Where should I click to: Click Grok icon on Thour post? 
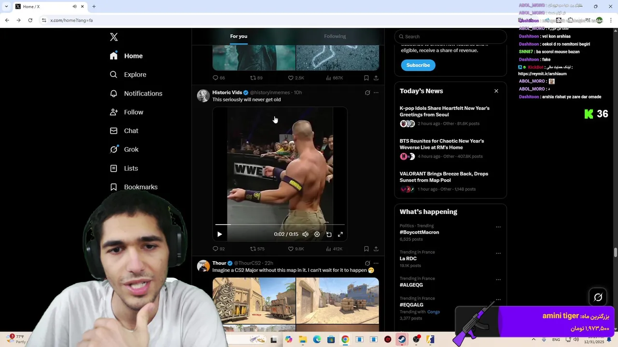[367, 263]
